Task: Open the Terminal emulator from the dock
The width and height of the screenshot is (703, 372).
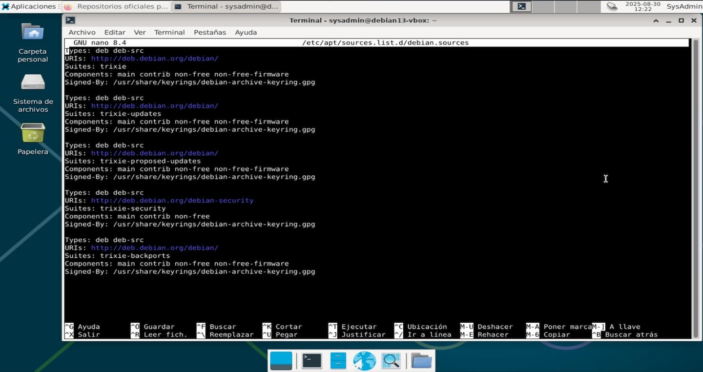Action: pos(311,361)
